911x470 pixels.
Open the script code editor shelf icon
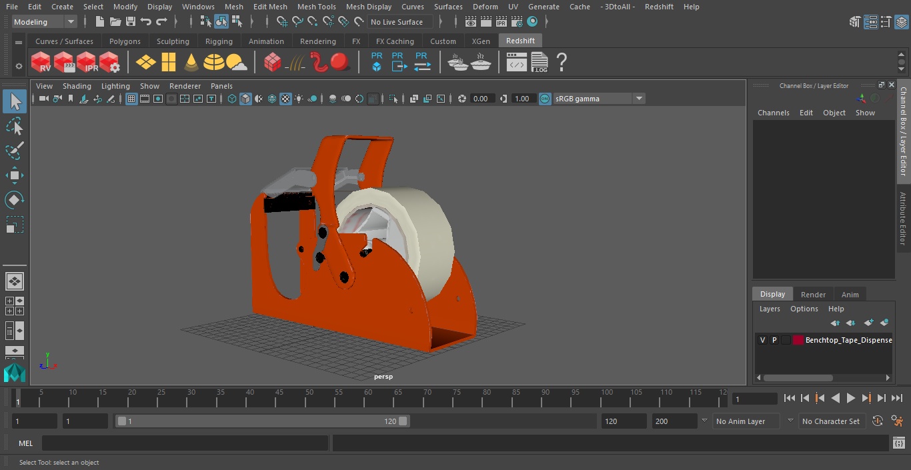click(x=517, y=63)
